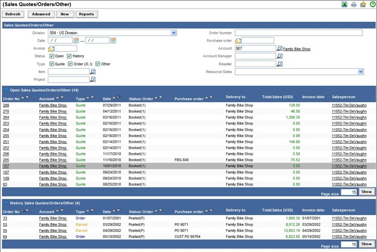Click the print icon
The image size is (377, 252).
[353, 4]
